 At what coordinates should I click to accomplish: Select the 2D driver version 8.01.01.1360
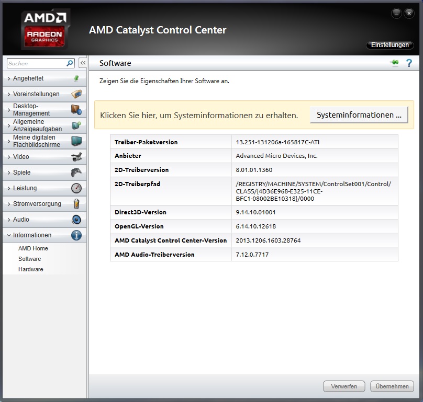tap(254, 170)
